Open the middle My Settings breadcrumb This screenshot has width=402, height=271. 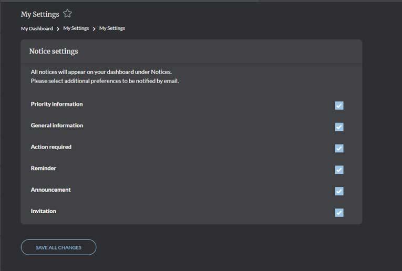(x=76, y=28)
